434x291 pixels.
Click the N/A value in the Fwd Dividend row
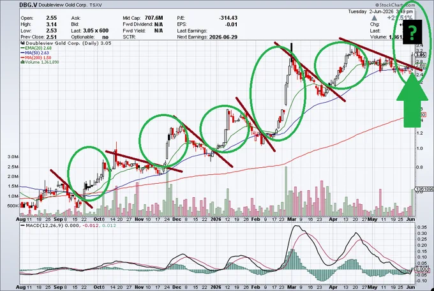(x=158, y=24)
